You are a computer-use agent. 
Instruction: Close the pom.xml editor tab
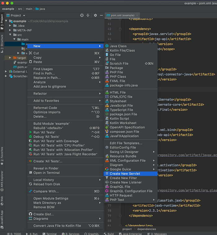[137, 15]
